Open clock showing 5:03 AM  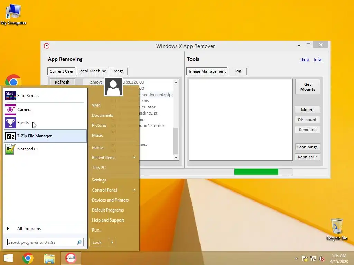click(339, 258)
